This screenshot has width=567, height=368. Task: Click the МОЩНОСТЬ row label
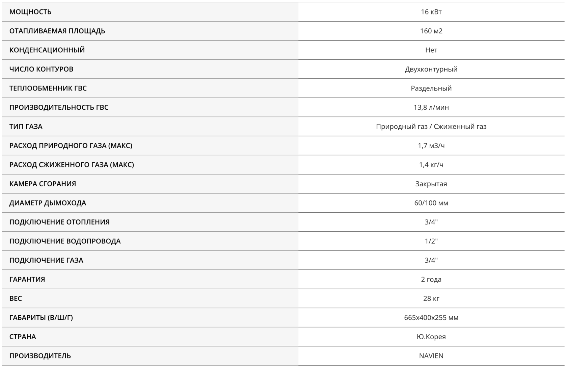(30, 12)
